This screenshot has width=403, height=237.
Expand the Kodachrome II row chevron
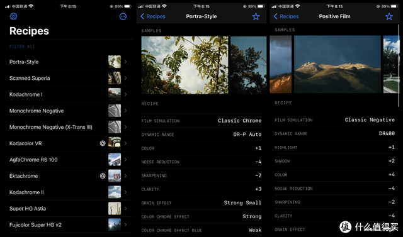[x=125, y=192]
